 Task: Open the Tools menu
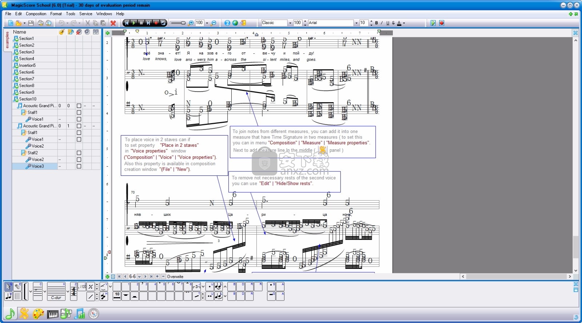[x=71, y=14]
